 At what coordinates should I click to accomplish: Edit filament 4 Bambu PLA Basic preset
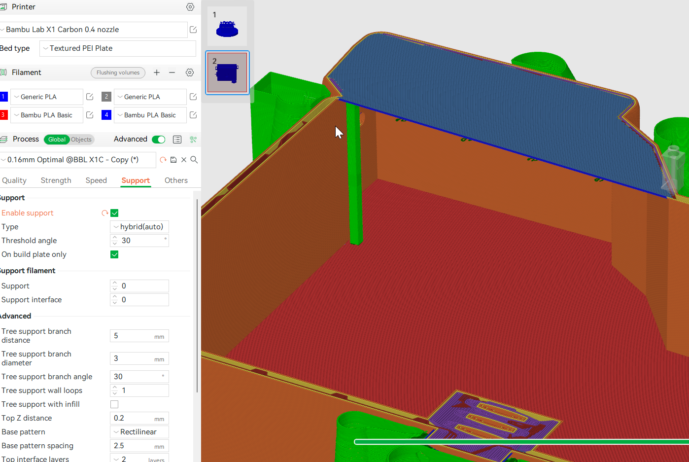(x=193, y=115)
